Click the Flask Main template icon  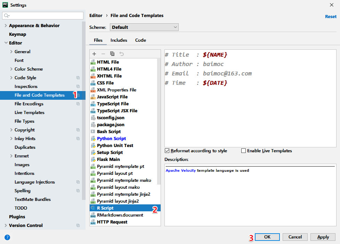93,160
